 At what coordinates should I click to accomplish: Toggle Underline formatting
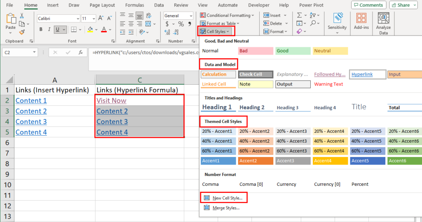57,29
